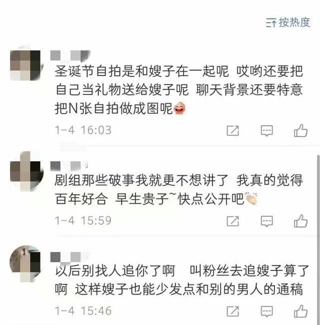Viewport: 320px width, 325px height.
Task: Open third commenter's avatar beside 以后别找人 comment
Action: tap(26, 263)
